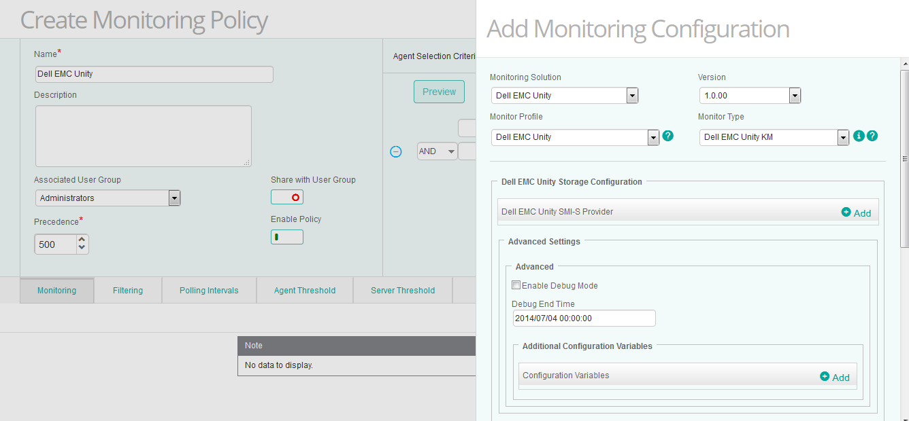Click the Debug End Time field

583,318
